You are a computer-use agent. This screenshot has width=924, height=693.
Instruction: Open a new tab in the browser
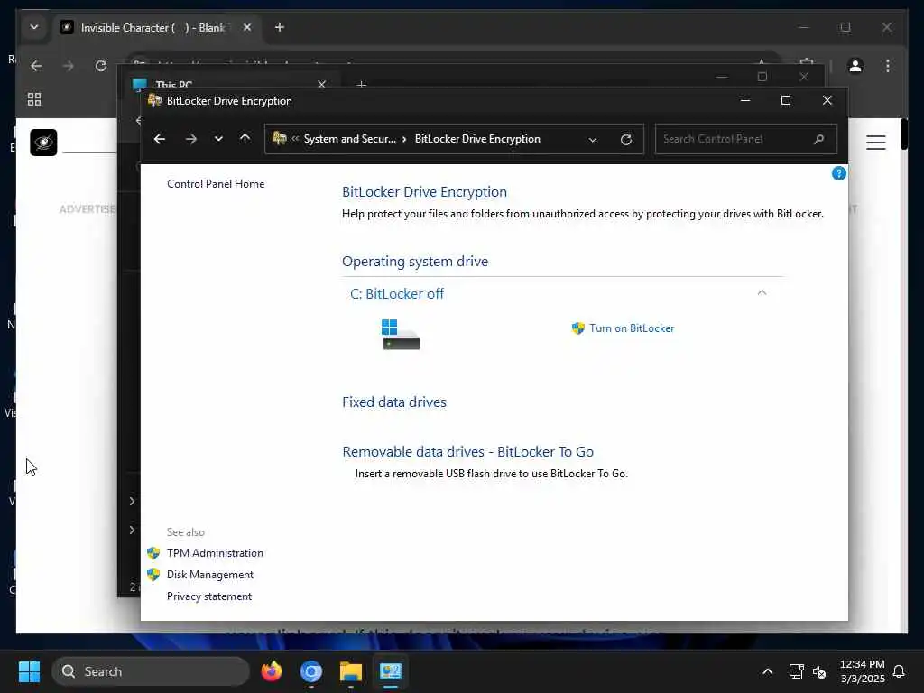pos(280,28)
